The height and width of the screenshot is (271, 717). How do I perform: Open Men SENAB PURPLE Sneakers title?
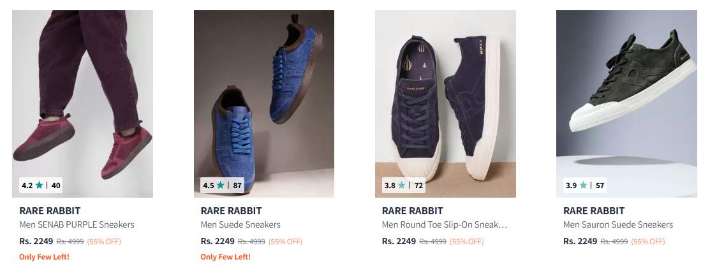tap(77, 224)
